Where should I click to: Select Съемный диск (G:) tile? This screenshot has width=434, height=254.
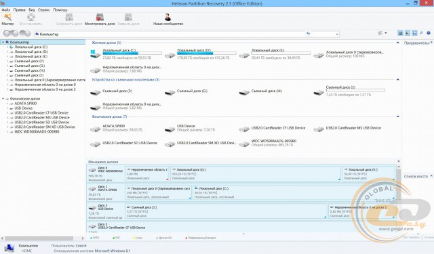[186, 92]
